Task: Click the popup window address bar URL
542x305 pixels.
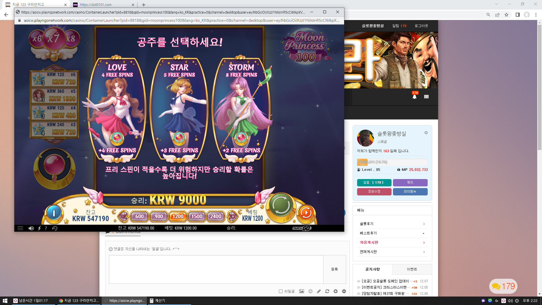Action: pyautogui.click(x=181, y=20)
